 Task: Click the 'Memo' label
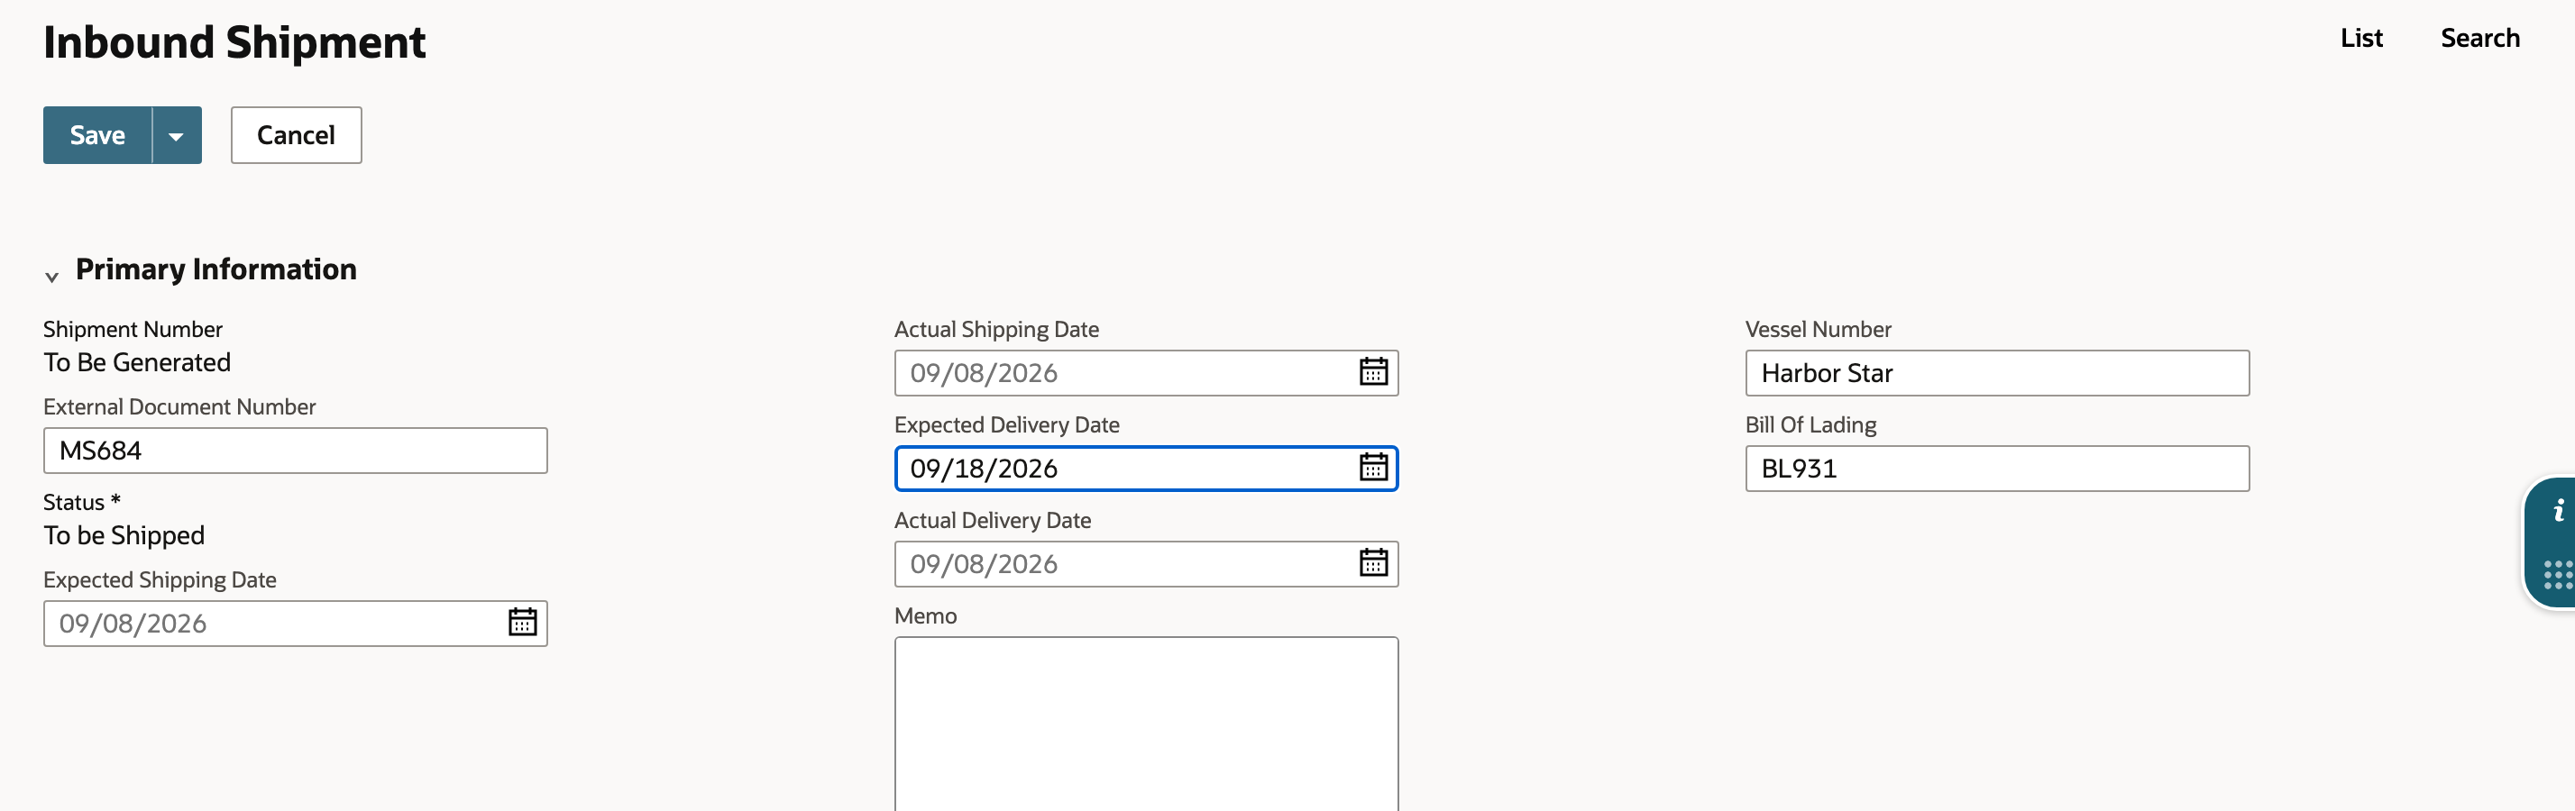(926, 615)
